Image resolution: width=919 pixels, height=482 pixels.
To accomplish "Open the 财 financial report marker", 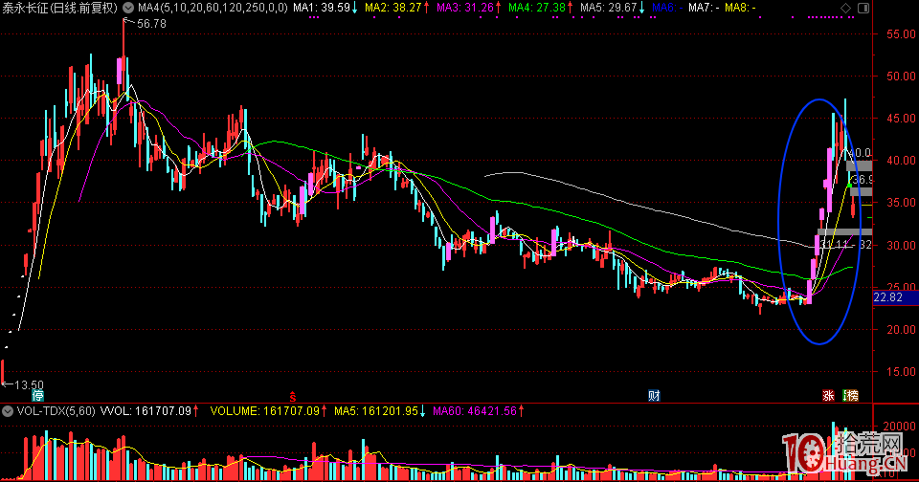I will pos(654,395).
